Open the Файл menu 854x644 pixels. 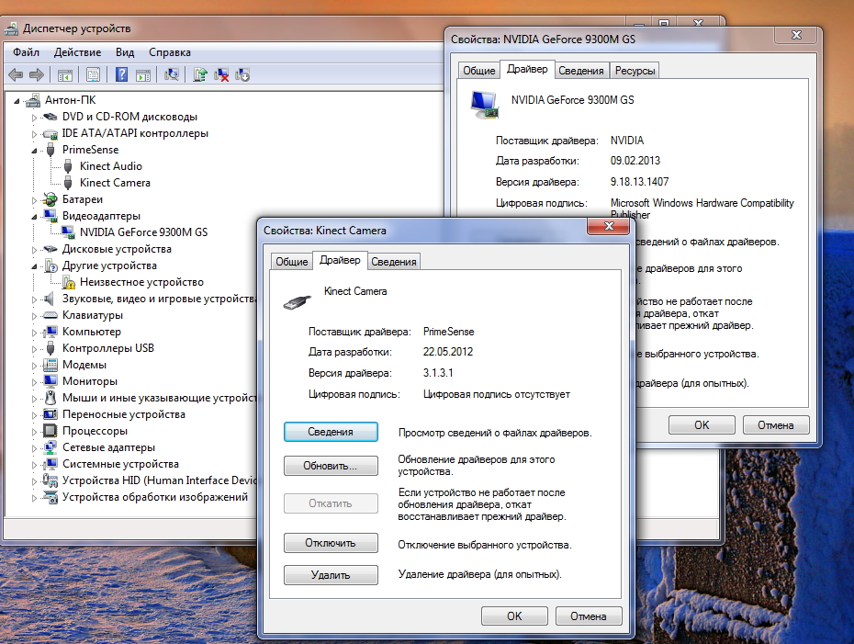(26, 52)
